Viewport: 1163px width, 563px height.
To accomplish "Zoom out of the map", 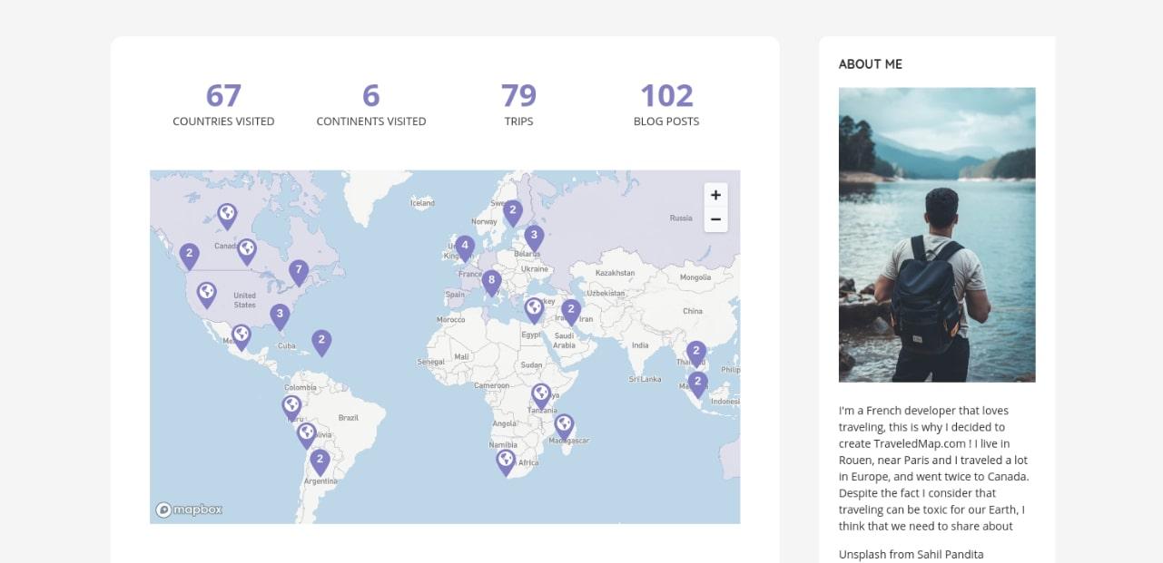I will point(715,219).
